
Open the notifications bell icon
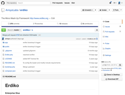click(110, 3)
